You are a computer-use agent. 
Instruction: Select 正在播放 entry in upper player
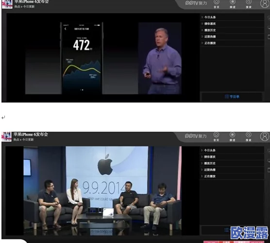[233, 43]
